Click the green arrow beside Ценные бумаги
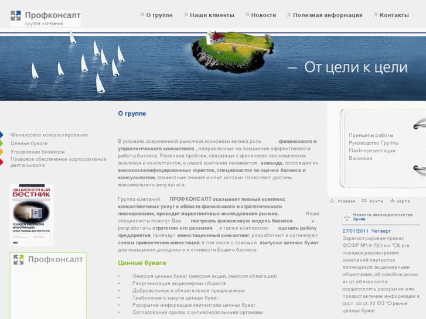This screenshot has height=319, width=426. click(x=2, y=143)
